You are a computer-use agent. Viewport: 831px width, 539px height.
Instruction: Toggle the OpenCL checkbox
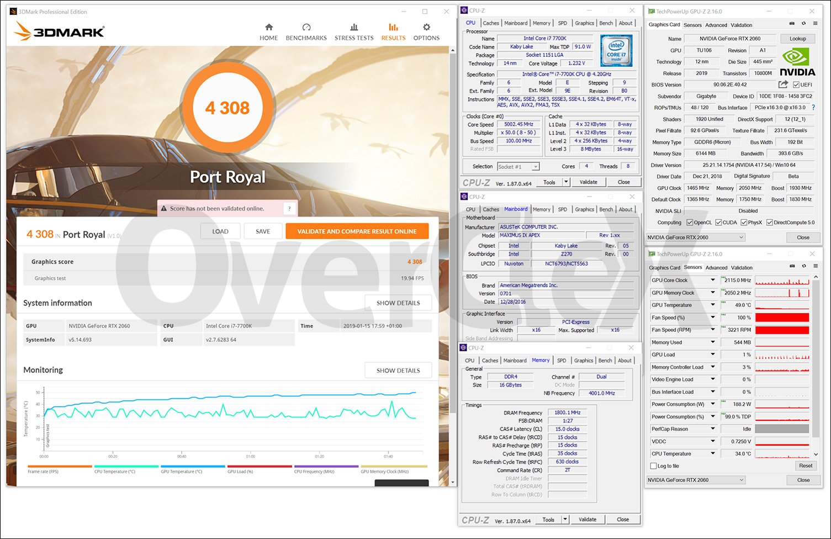pos(690,223)
